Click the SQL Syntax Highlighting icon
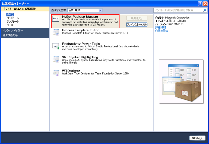The width and height of the screenshot is (209, 144). (56, 60)
